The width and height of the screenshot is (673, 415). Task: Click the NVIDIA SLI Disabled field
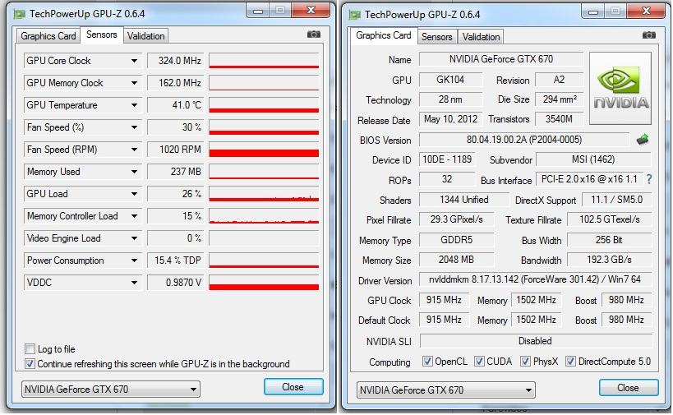click(x=535, y=341)
